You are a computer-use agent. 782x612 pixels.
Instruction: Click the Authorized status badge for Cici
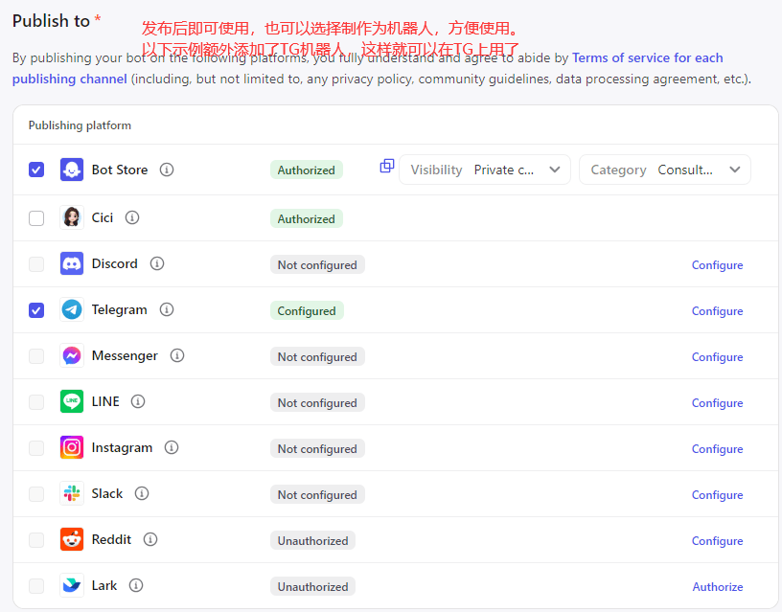[x=307, y=218]
